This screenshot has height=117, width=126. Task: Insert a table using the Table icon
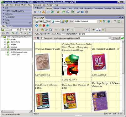pos(48,12)
